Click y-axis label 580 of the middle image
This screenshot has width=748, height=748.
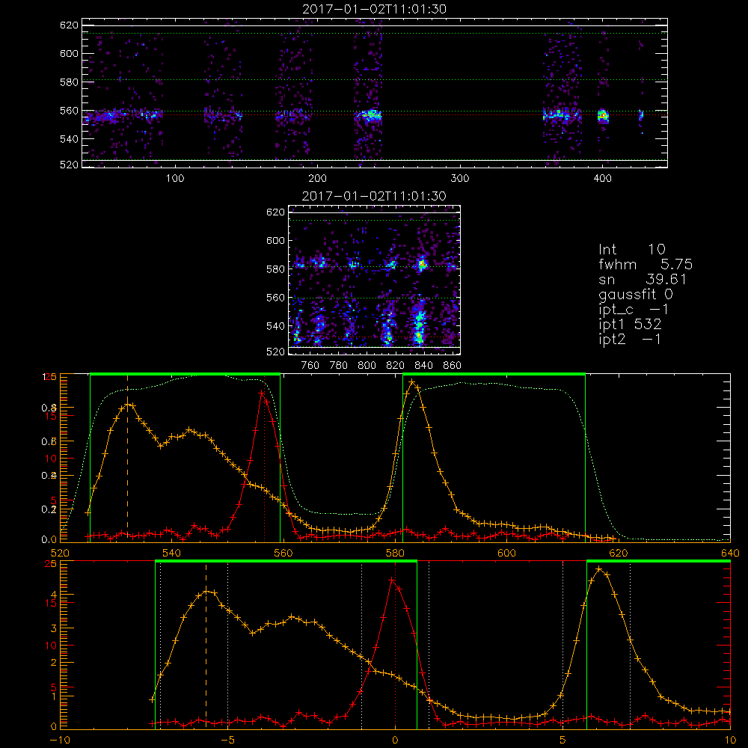[x=276, y=269]
